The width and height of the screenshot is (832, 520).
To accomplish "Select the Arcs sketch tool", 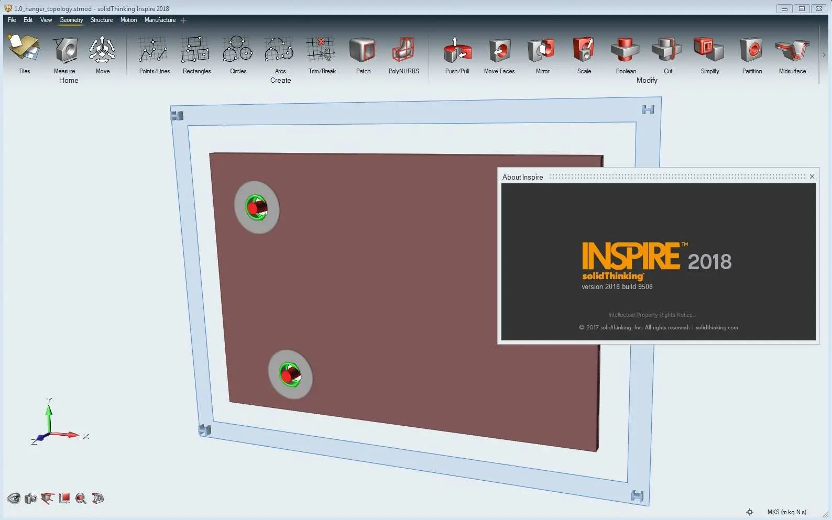I will point(279,50).
